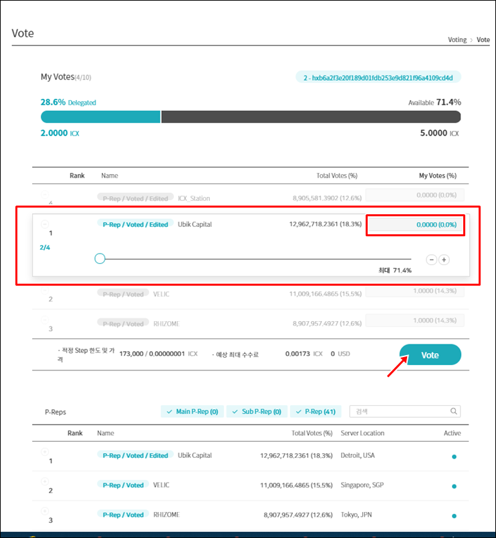Click the Singapore, SGP server location
This screenshot has height=538, width=496.
click(362, 485)
